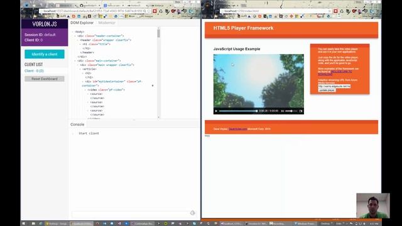Screen dimensions: 402x226
Task: Click the adaptive streaming URL input field
Action: (x=334, y=87)
